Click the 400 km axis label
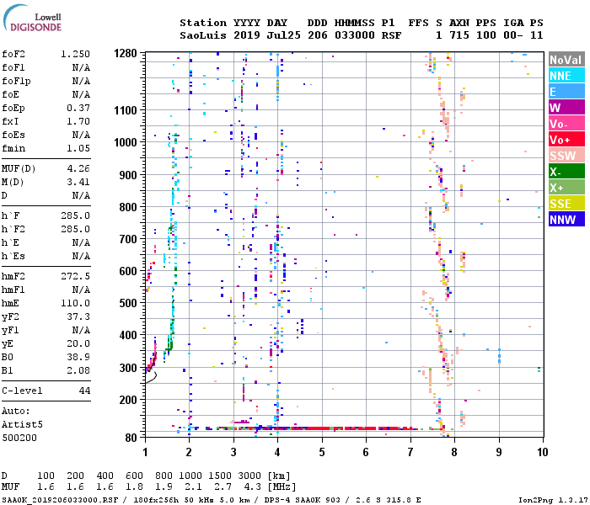This screenshot has height=505, width=590. 128,335
